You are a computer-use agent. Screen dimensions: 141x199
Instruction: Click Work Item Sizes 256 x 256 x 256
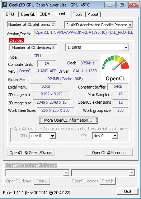[56, 110]
